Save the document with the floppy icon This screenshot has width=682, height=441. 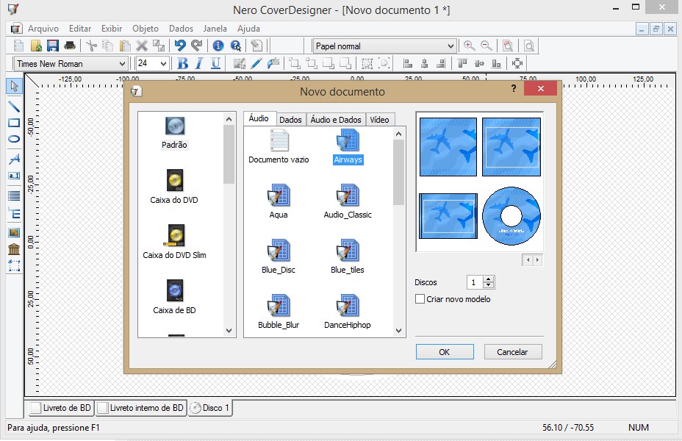point(53,46)
